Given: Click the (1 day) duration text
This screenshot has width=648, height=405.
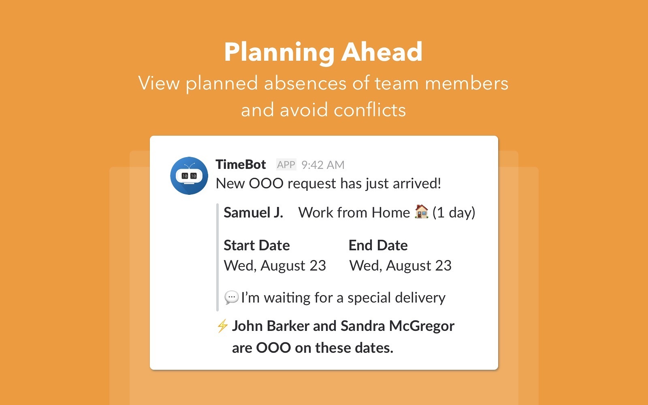Looking at the screenshot, I should 454,212.
